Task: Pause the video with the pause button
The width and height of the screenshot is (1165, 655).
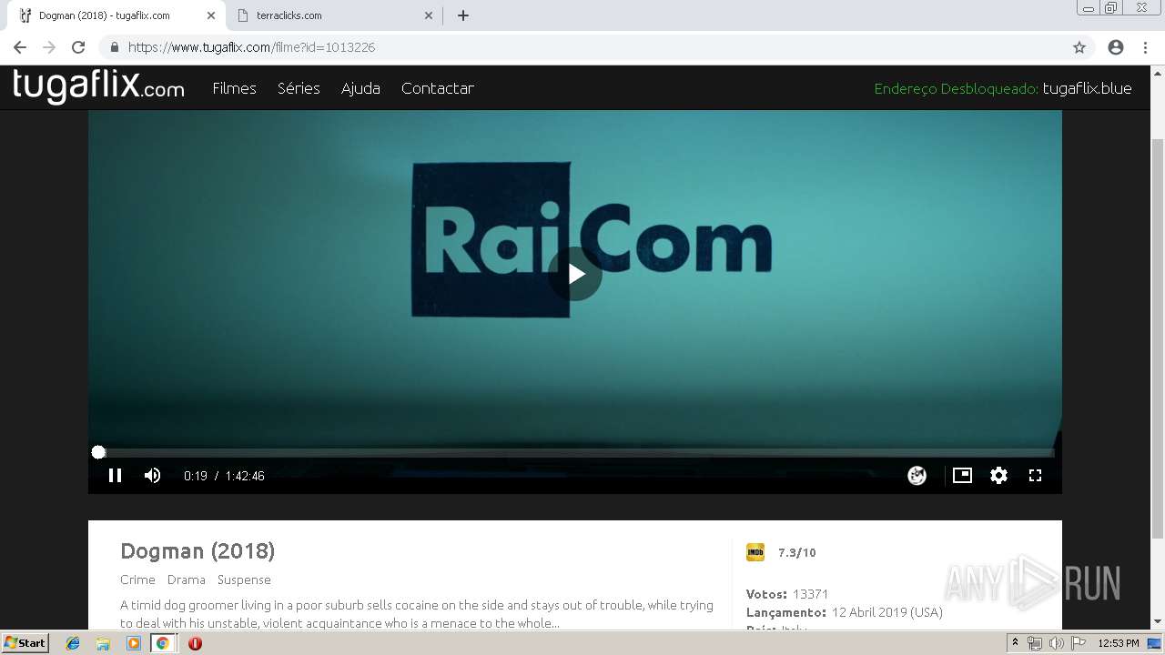Action: tap(115, 475)
